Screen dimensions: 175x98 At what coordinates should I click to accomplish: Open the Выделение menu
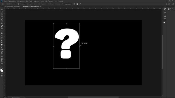(x=36, y=1)
